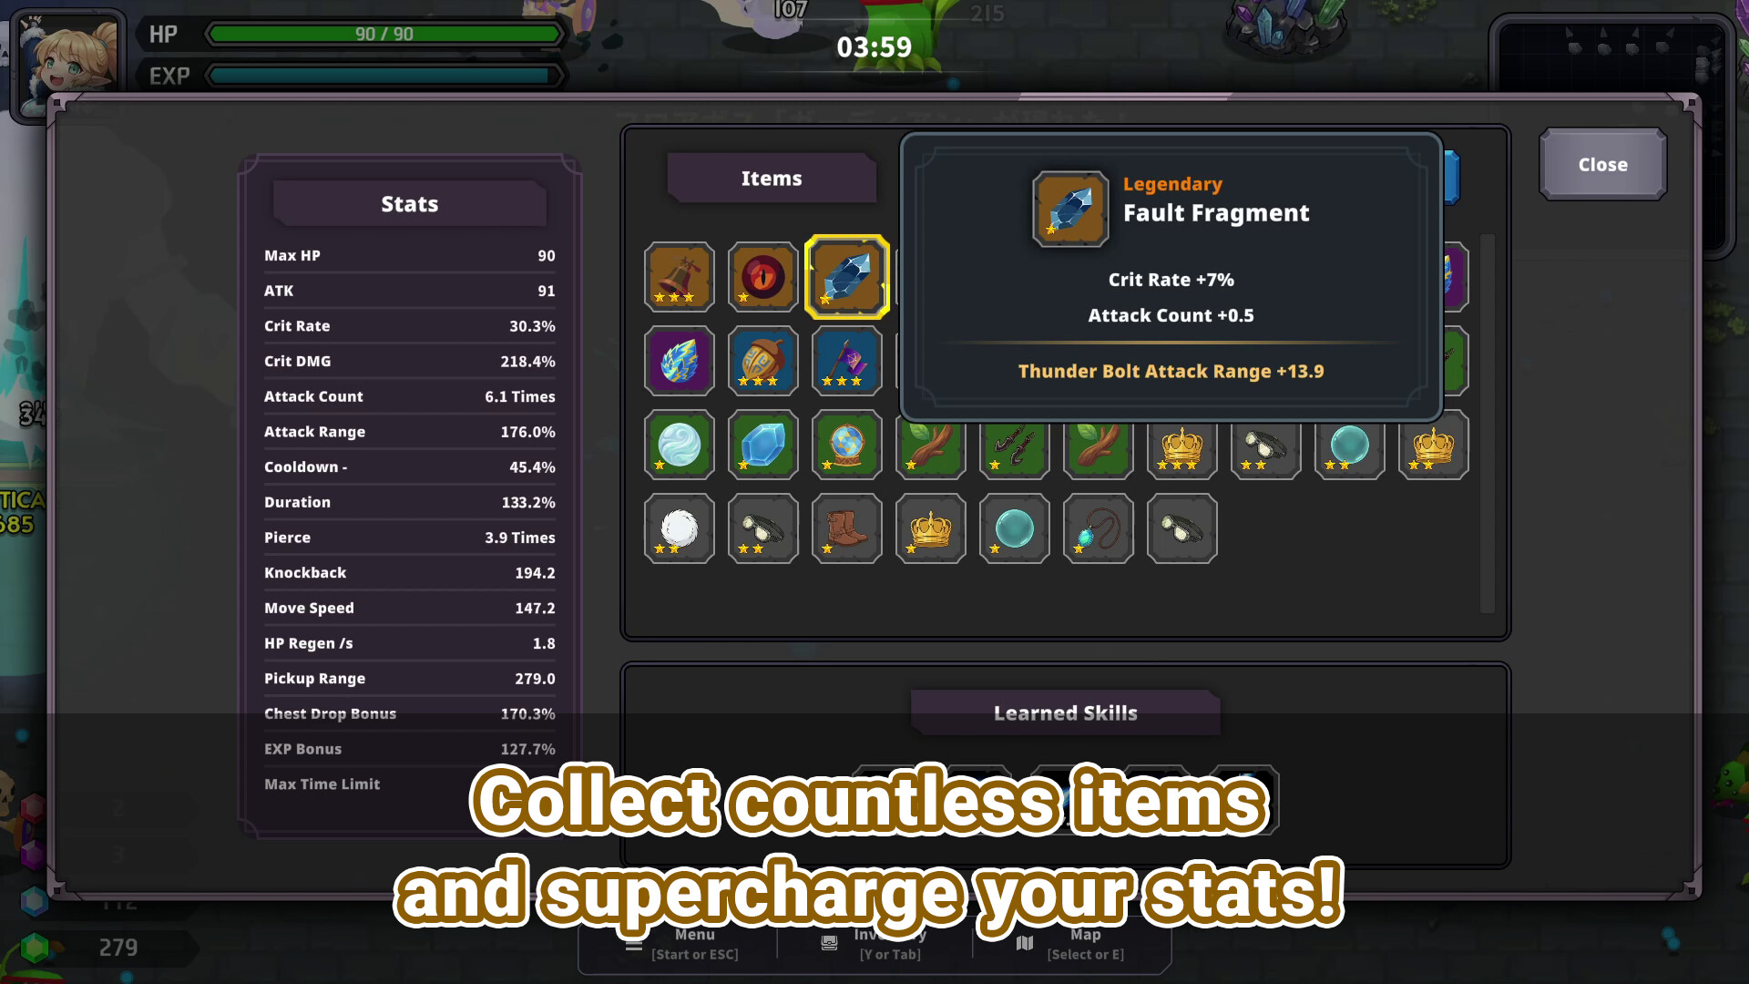Select the brown boots item icon
Screen dimensions: 1749x984
846,528
